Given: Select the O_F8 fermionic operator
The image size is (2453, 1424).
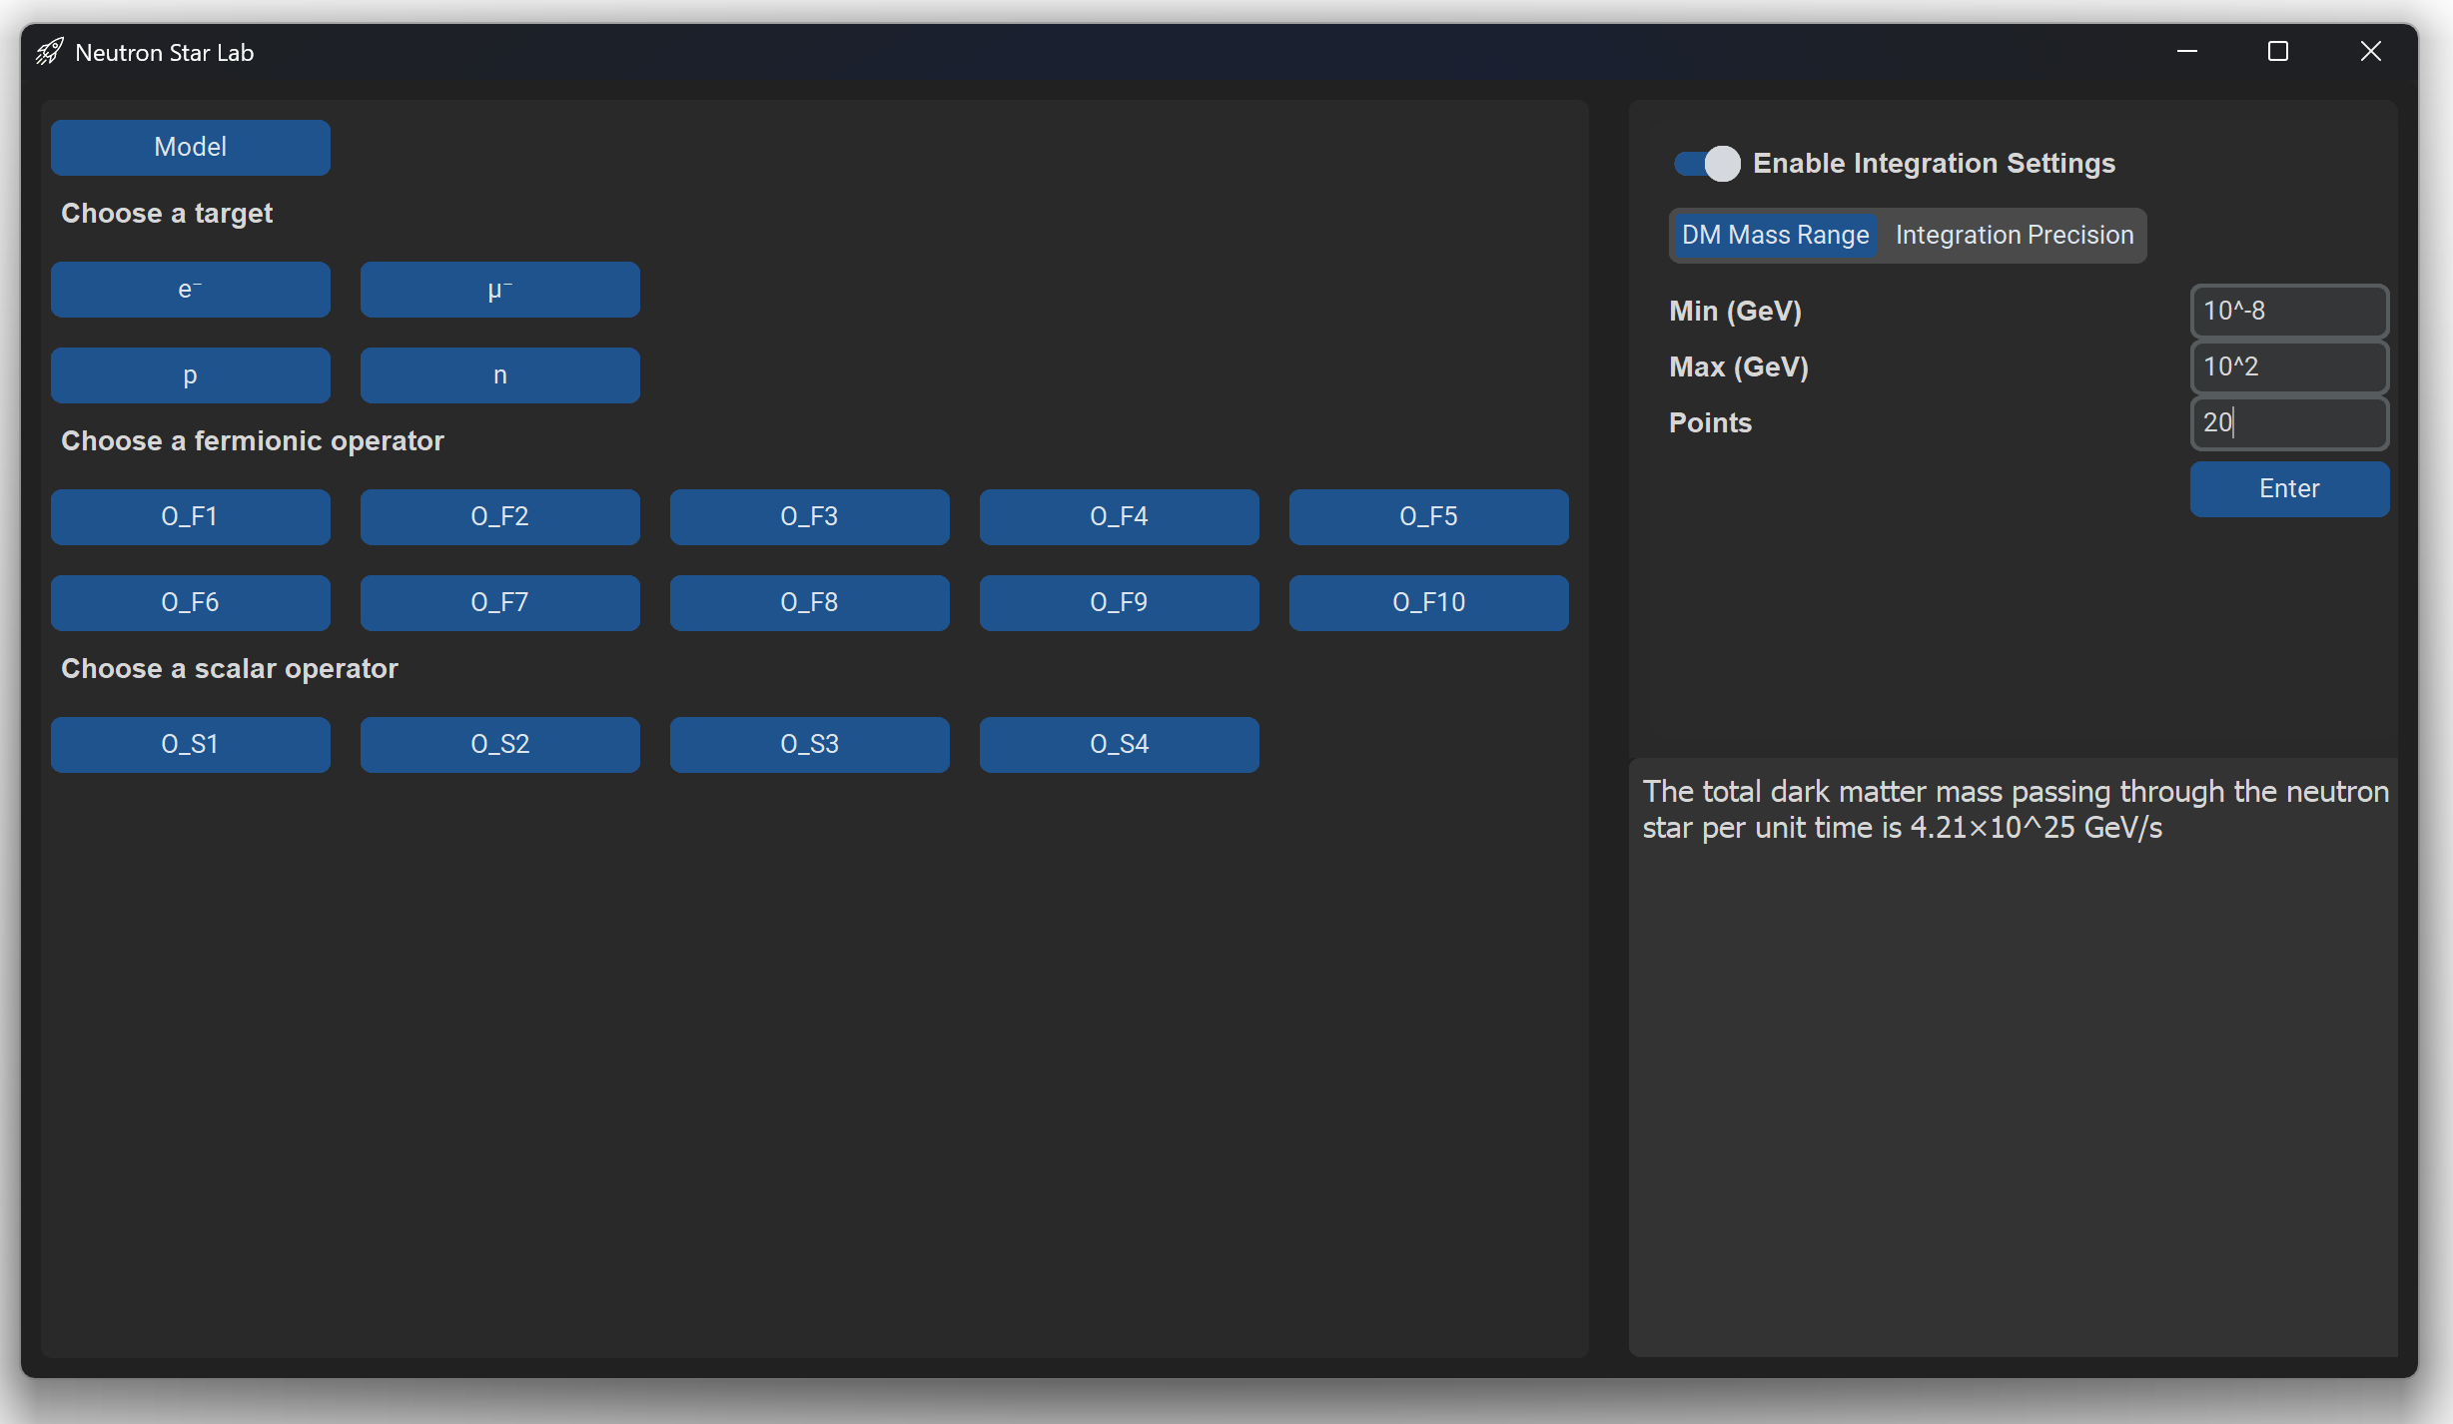Looking at the screenshot, I should pyautogui.click(x=809, y=603).
